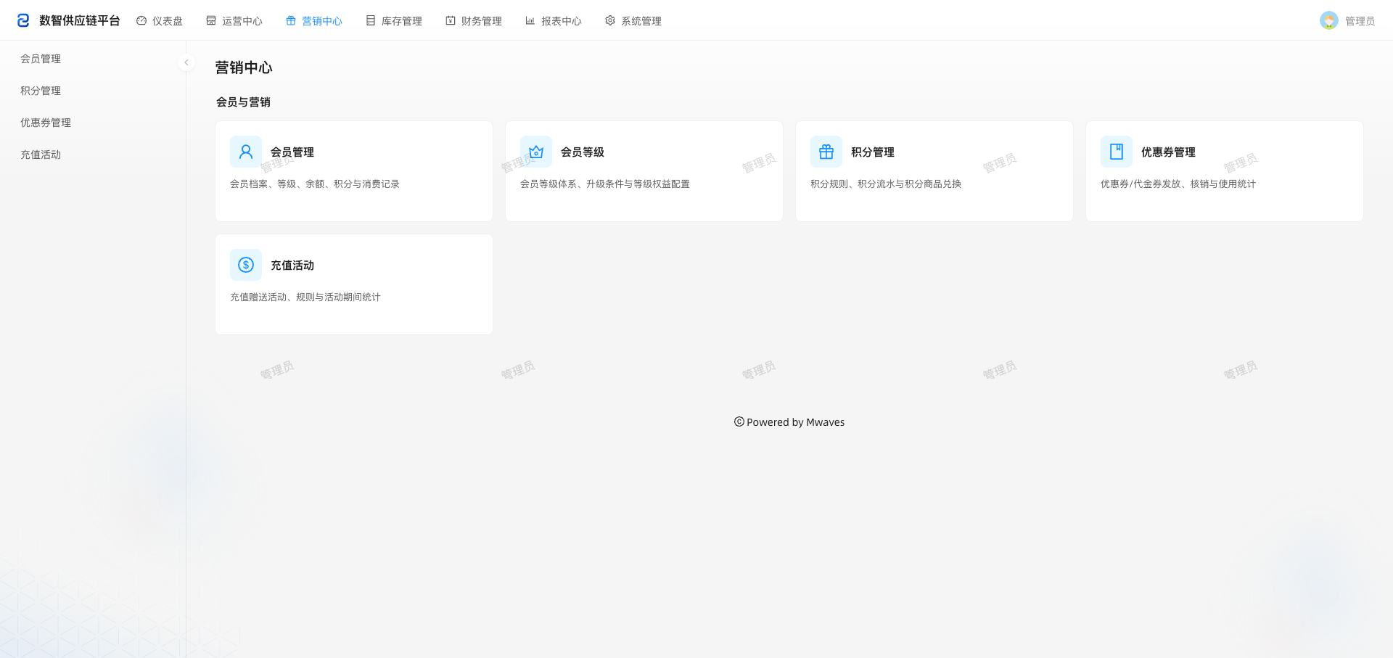The height and width of the screenshot is (658, 1393).
Task: Click description '充值赠送活动、规则与活动期间统计'
Action: (305, 297)
